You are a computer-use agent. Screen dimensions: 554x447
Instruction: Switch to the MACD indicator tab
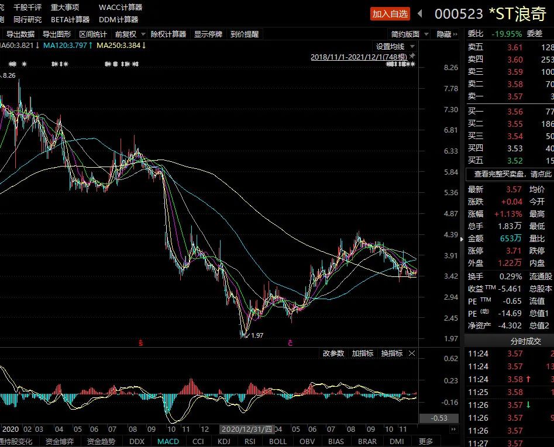tap(168, 441)
